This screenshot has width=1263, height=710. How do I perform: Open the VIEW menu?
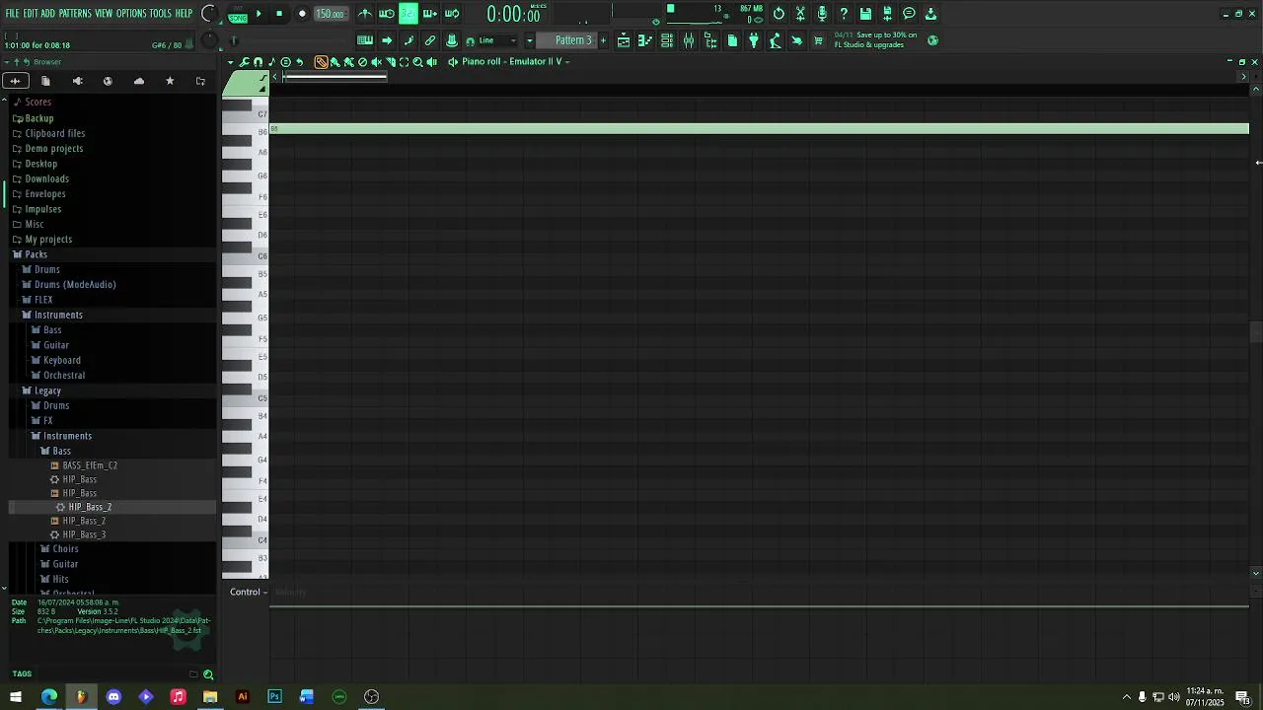pos(104,14)
